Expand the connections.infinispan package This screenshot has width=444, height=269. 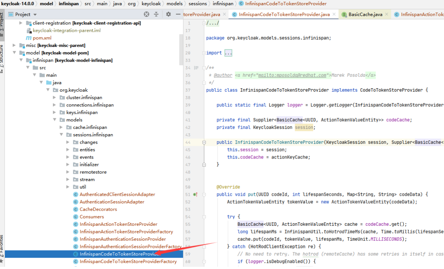coord(55,105)
